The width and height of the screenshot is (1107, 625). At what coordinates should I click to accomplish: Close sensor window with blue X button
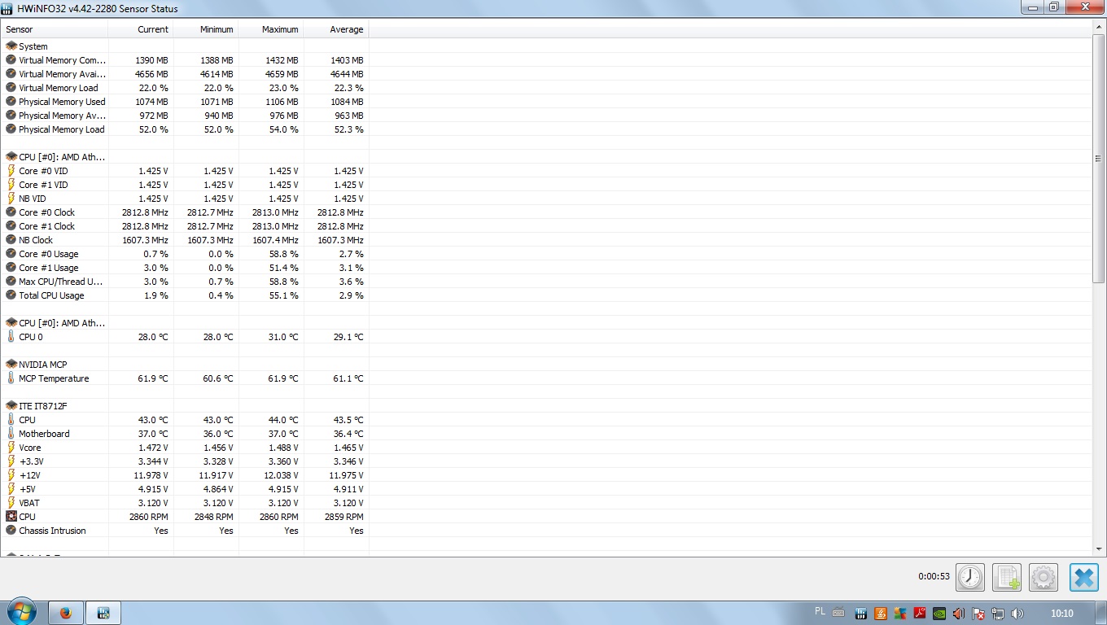[x=1084, y=577]
